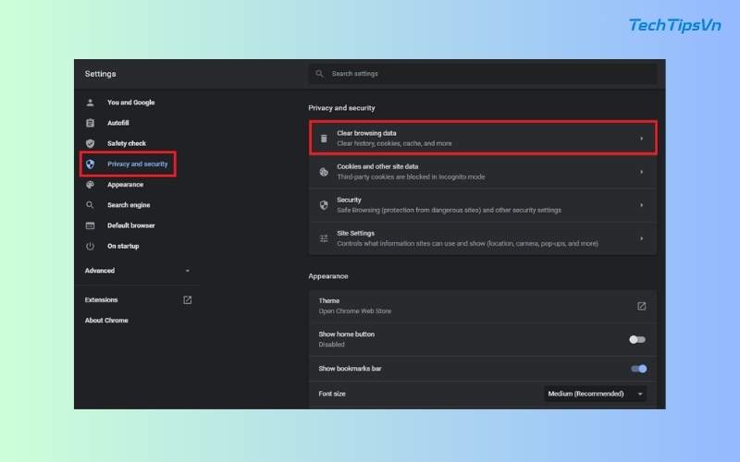This screenshot has width=740, height=462.
Task: Open the Font size Medium (Recommended) dropdown
Action: tap(596, 394)
